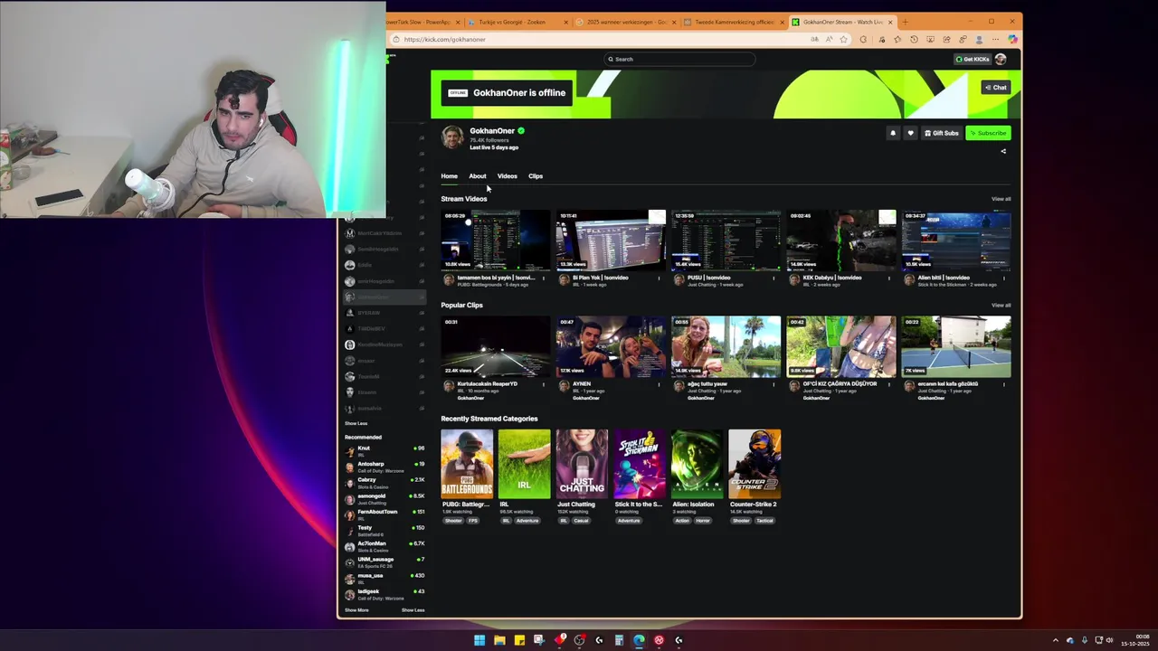
Task: Click the browser address bar URL
Action: point(445,39)
